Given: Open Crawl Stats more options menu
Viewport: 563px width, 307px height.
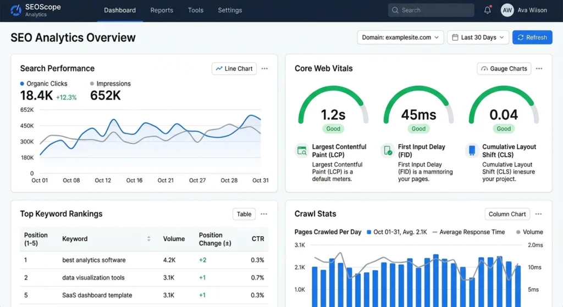Looking at the screenshot, I should (x=538, y=214).
